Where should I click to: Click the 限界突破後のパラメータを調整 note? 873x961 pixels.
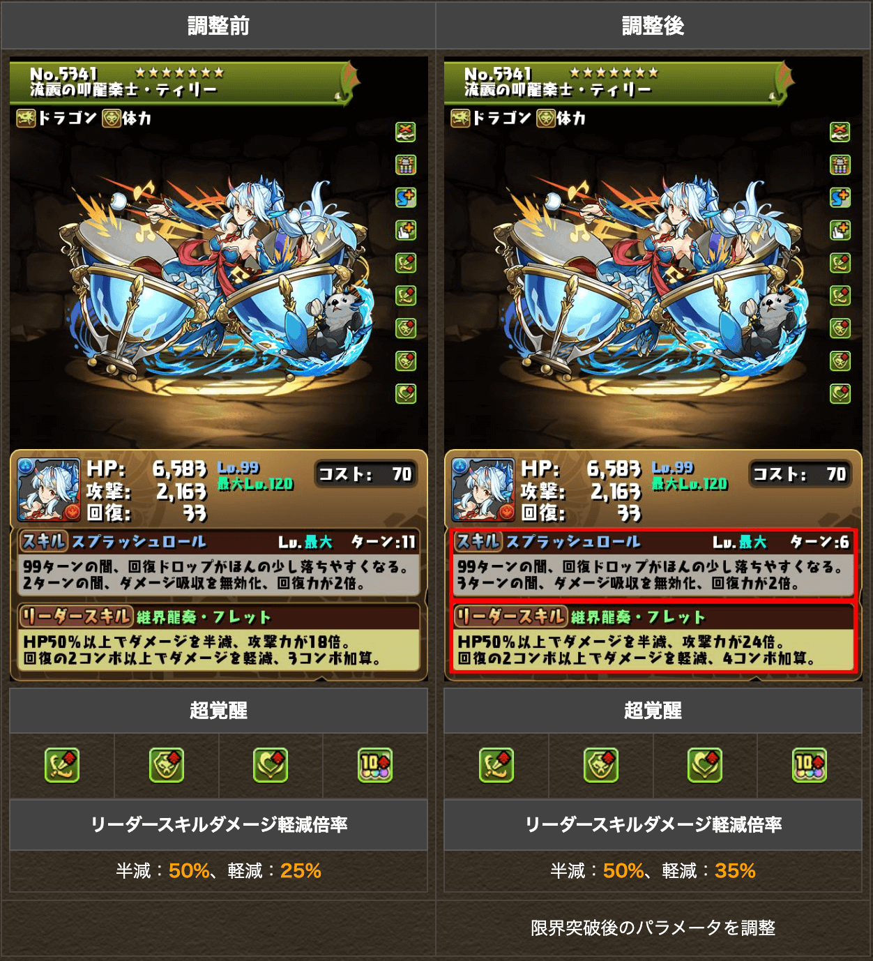pos(653,928)
